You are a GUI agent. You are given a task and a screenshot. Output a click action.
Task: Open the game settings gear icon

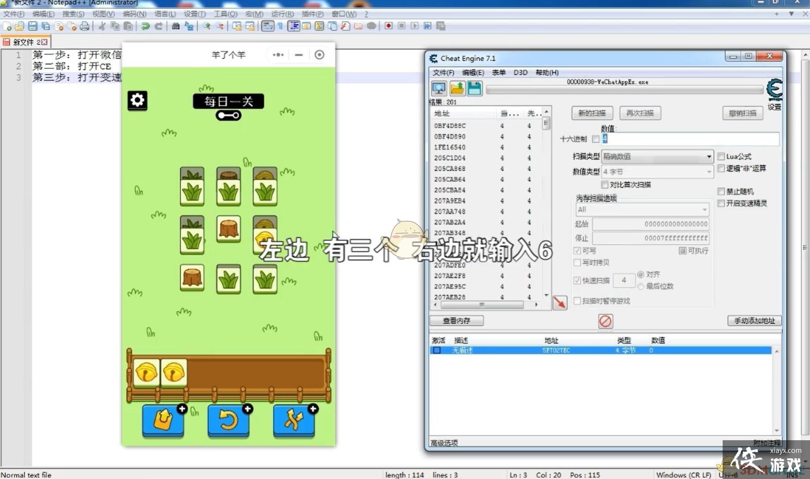(x=137, y=100)
